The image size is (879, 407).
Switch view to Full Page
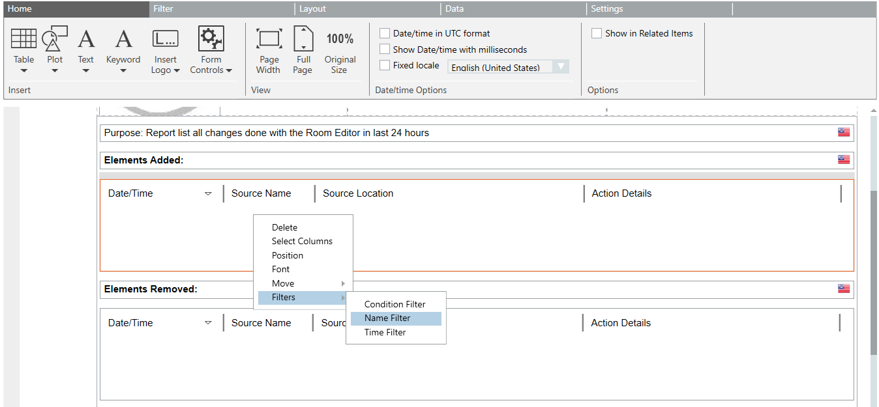coord(303,40)
